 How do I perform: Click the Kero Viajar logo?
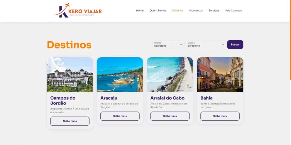point(77,10)
